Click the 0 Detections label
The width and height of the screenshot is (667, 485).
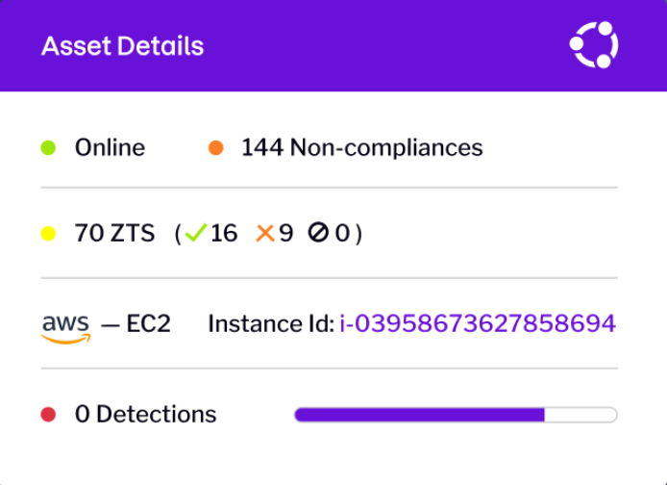click(146, 415)
